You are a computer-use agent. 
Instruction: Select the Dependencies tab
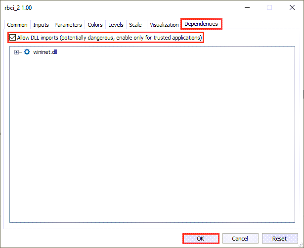(x=201, y=24)
